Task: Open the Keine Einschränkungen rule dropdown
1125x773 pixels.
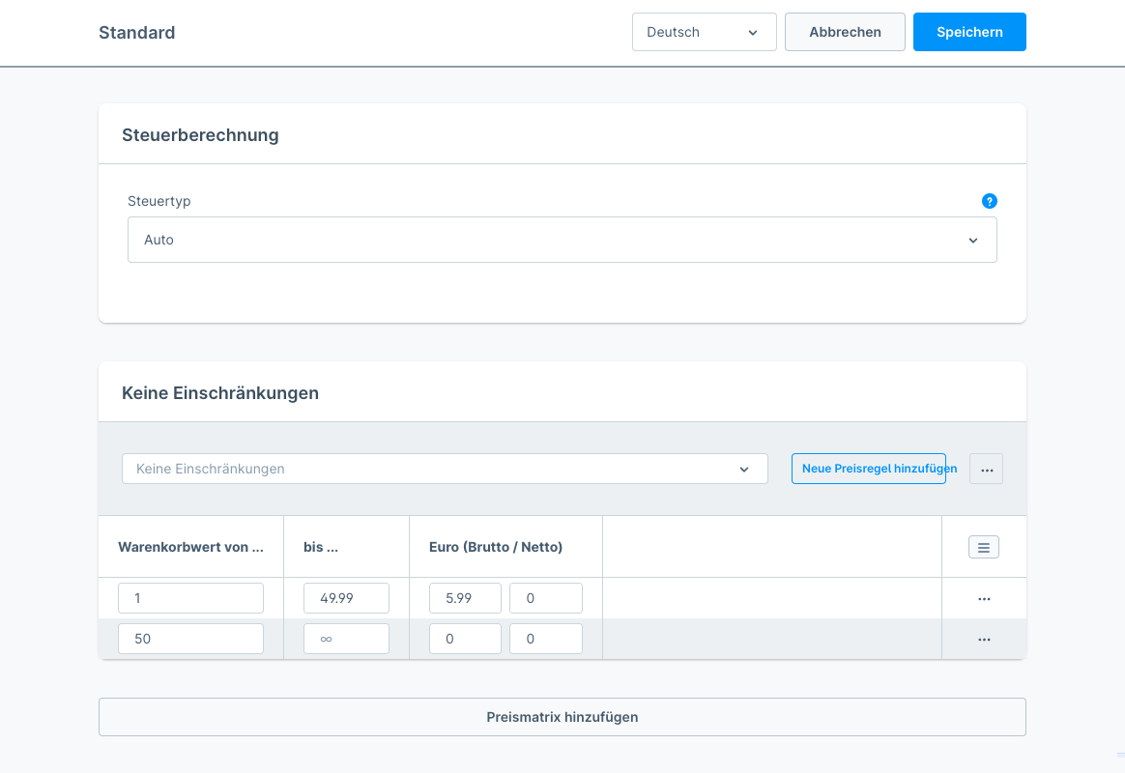Action: [445, 469]
